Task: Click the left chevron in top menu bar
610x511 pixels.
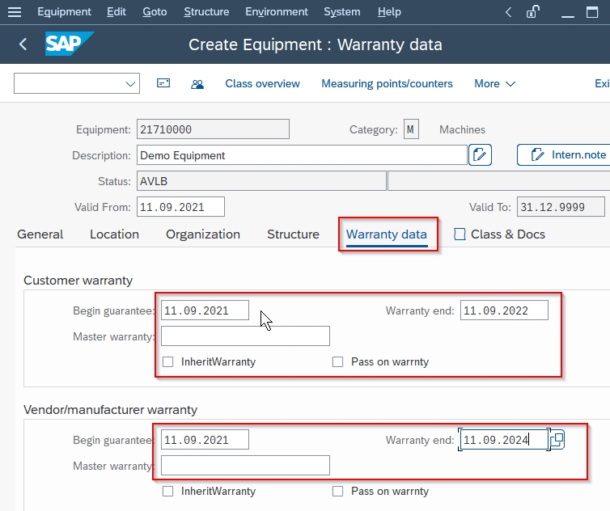Action: point(508,12)
